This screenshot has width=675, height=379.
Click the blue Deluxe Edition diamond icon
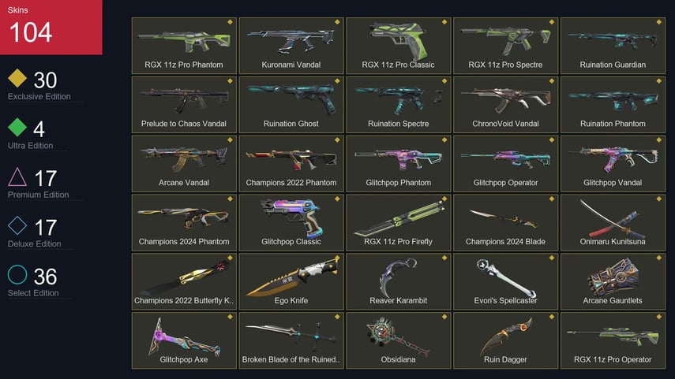(x=17, y=225)
